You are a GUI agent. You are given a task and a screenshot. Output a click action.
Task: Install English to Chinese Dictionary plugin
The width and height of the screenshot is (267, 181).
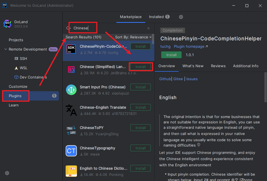point(141,168)
